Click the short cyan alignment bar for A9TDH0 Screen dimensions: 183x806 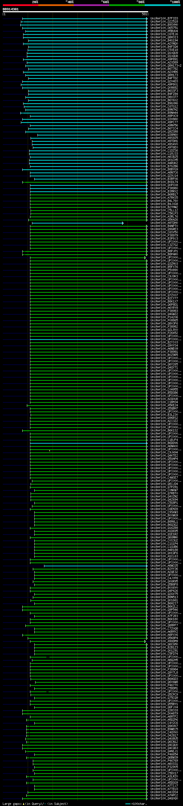pyautogui.click(x=78, y=223)
